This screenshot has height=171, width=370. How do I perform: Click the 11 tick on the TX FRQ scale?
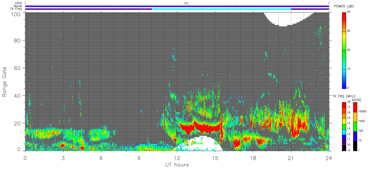click(x=349, y=140)
